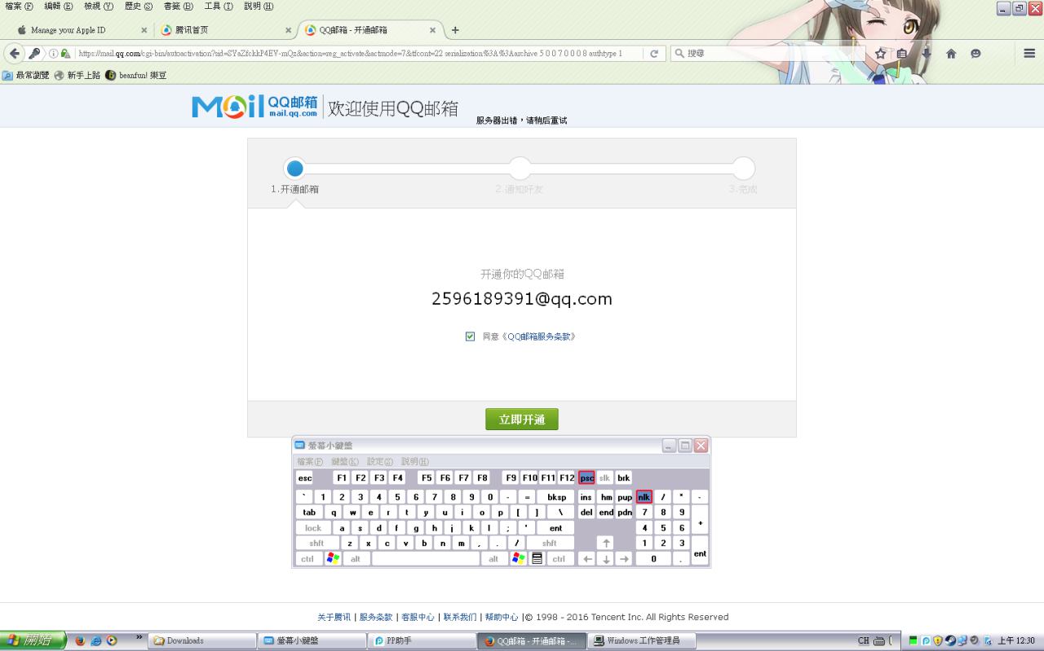1044x651 pixels.
Task: Toggle the nlk Num Lock key
Action: (644, 497)
